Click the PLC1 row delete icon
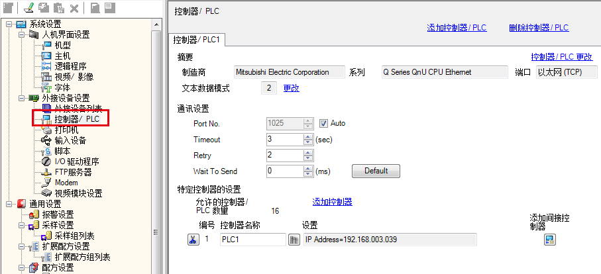Screen dimensions: 601x274 193,240
